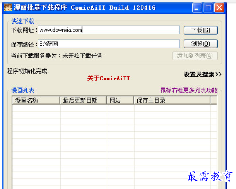
Task: Open the 关于ComicAiII about link
Action: 109,78
